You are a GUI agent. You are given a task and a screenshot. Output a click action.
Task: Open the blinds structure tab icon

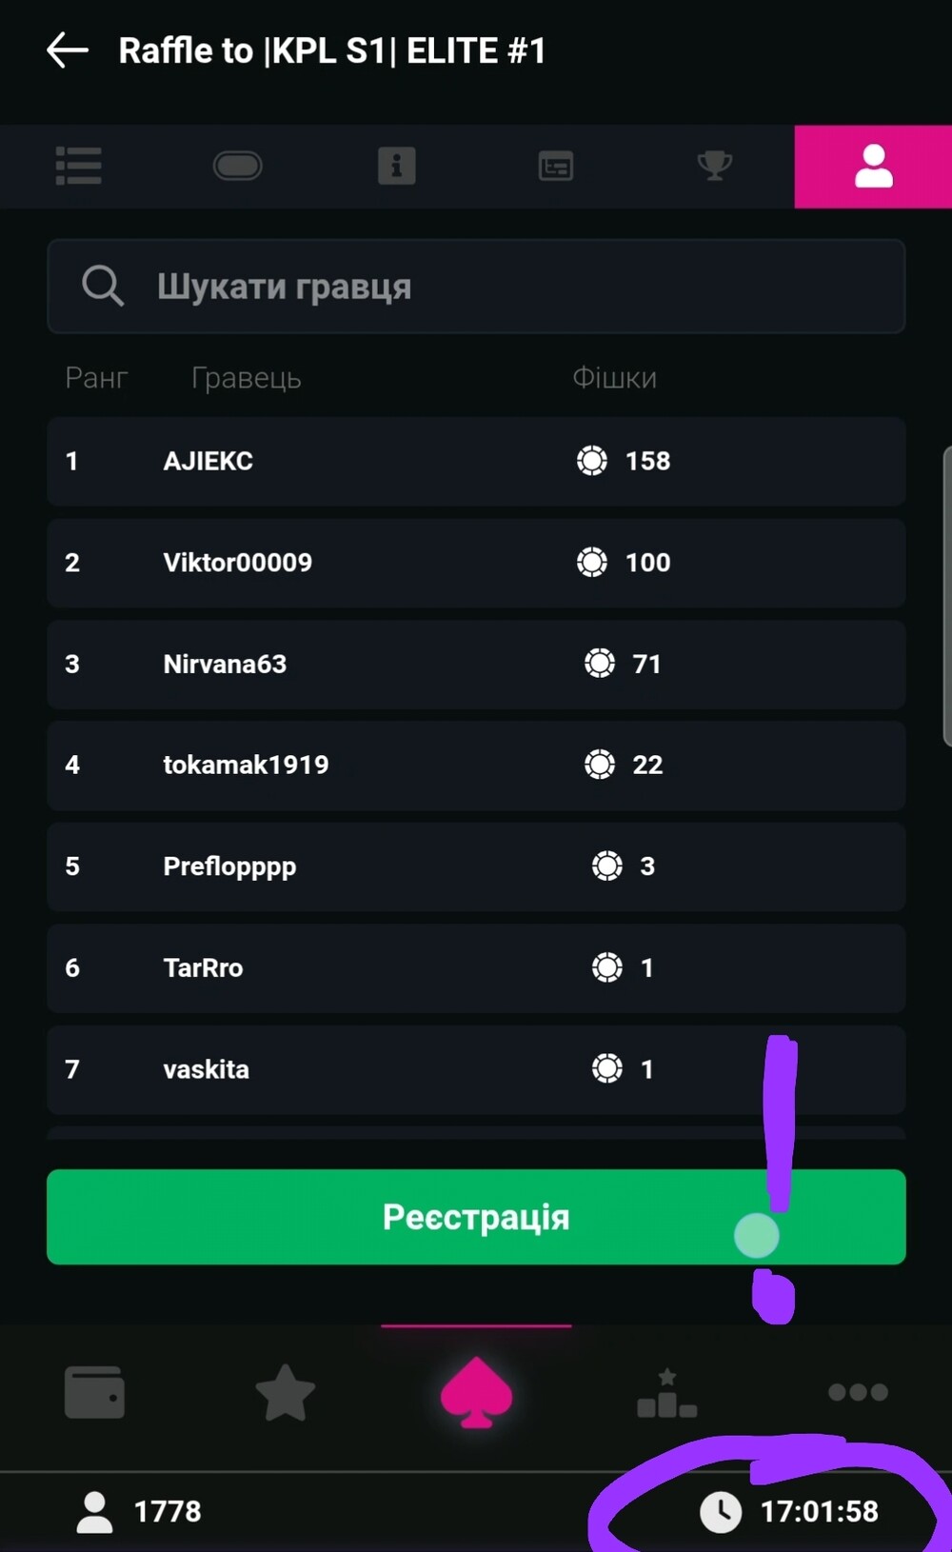pos(556,166)
